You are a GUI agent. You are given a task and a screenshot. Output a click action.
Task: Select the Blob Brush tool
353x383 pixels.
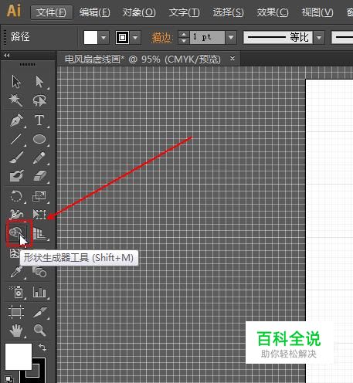[x=16, y=175]
